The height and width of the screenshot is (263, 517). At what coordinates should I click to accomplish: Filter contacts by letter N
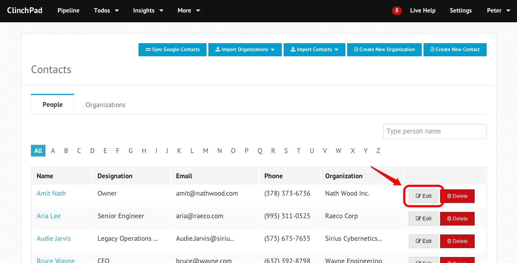point(220,151)
